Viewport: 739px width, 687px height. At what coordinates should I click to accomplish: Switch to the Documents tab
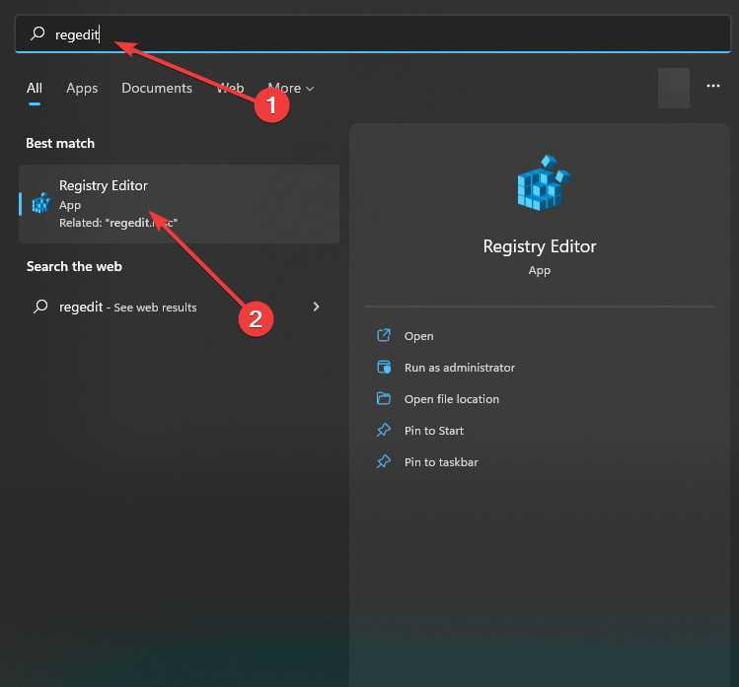pyautogui.click(x=157, y=88)
